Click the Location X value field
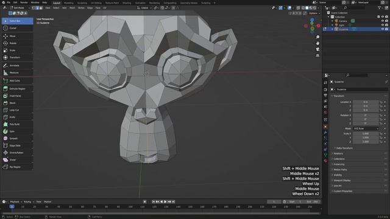The width and height of the screenshot is (390, 219). coord(366,102)
